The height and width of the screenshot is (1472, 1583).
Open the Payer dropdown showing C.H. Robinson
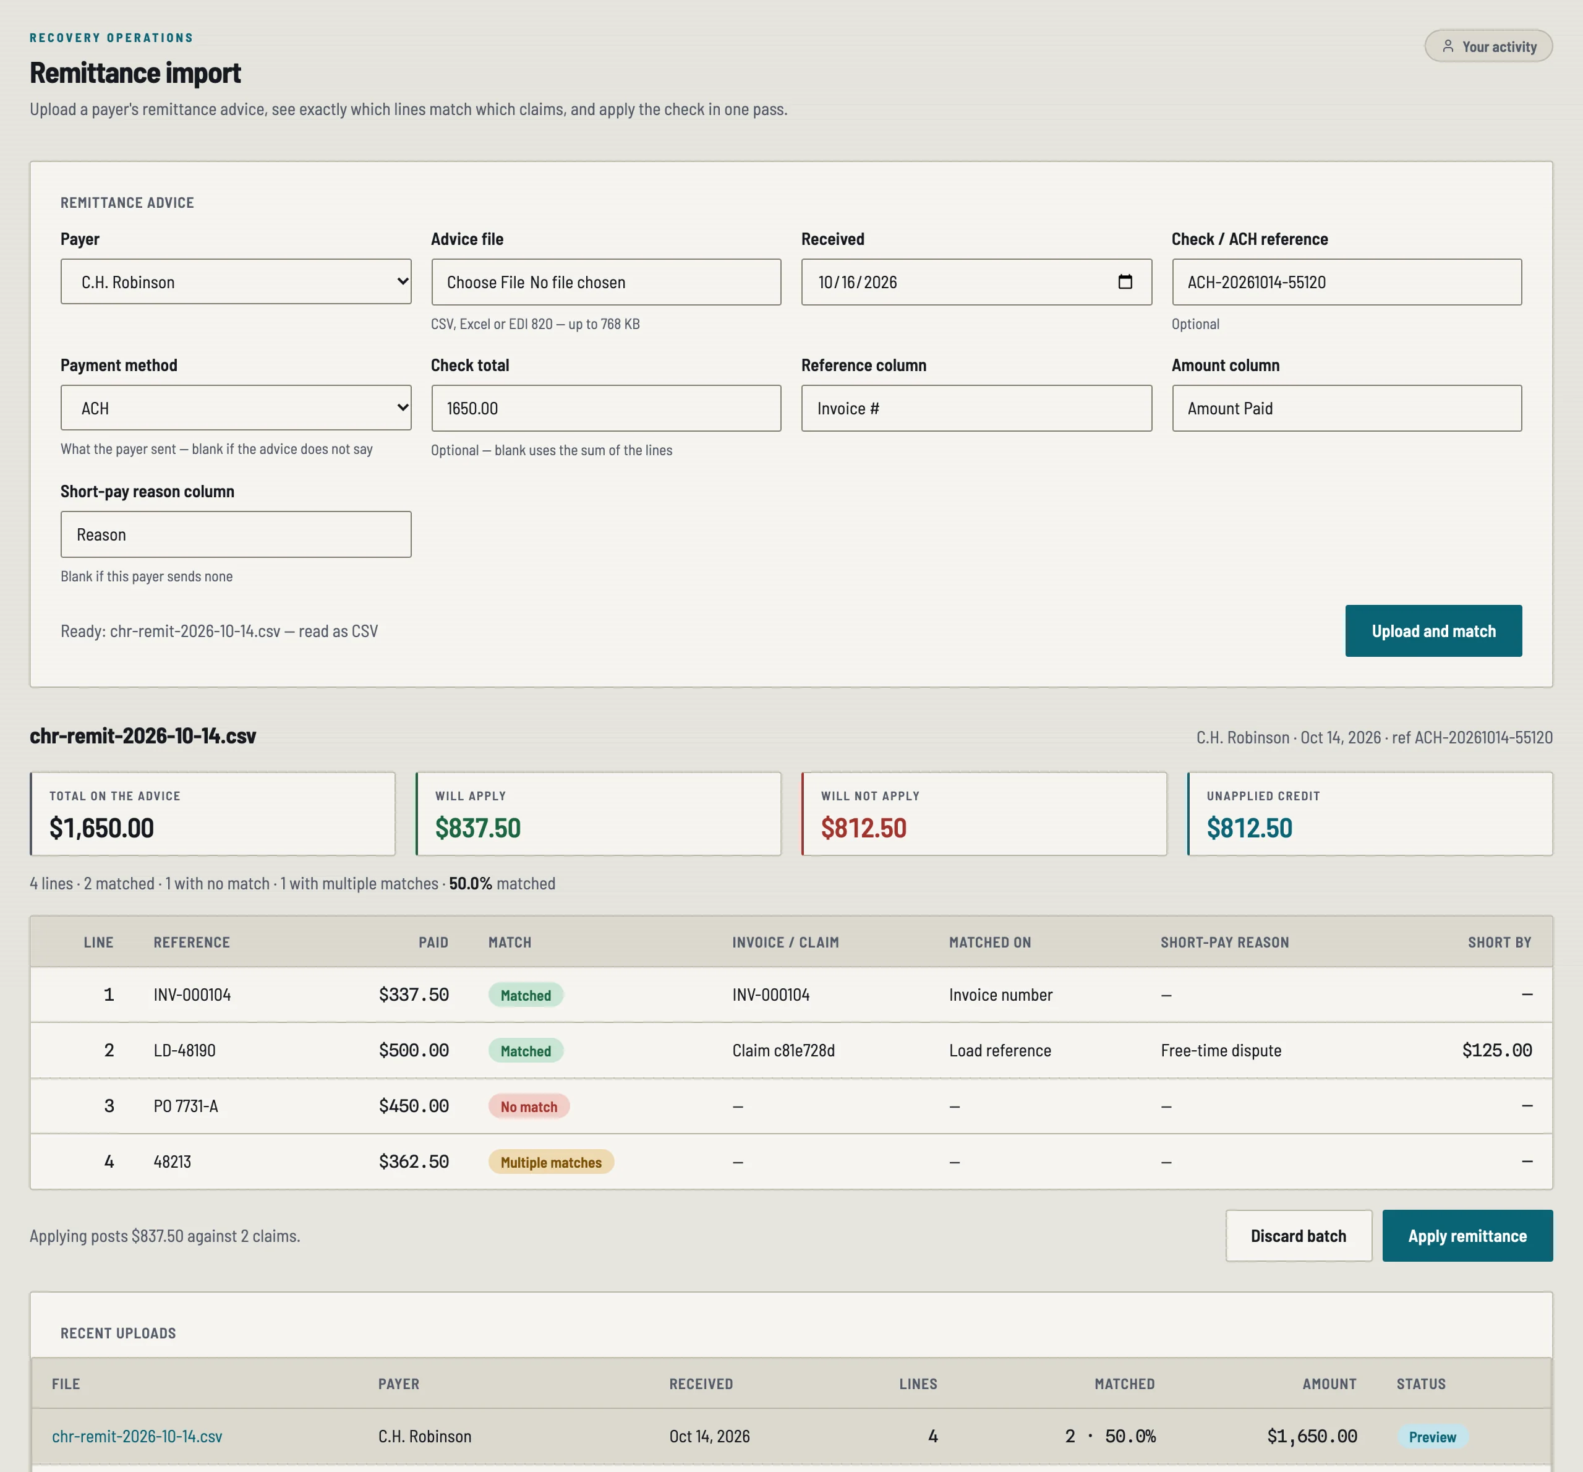pos(236,281)
